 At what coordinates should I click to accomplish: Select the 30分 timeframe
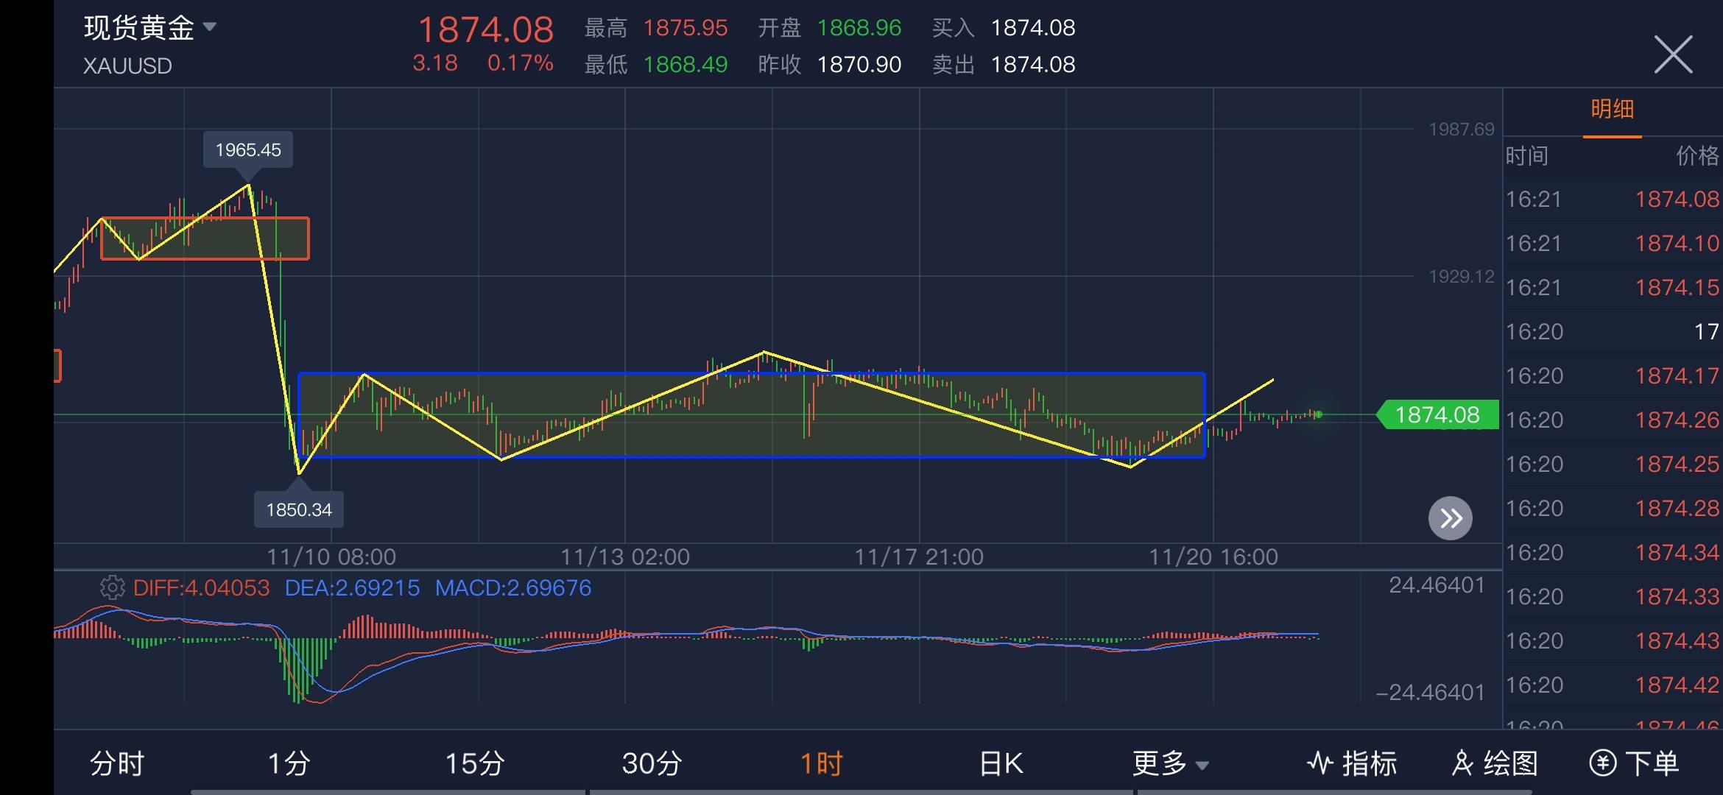(652, 764)
